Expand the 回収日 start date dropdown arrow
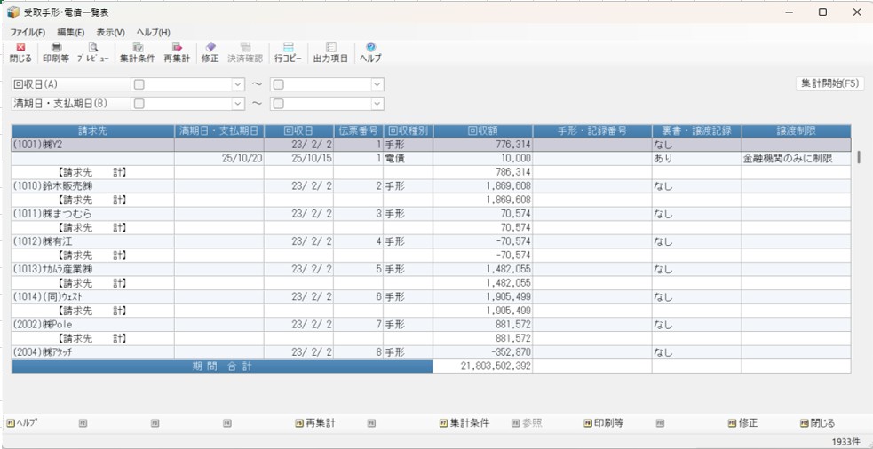Viewport: 873px width, 449px height. pos(237,84)
